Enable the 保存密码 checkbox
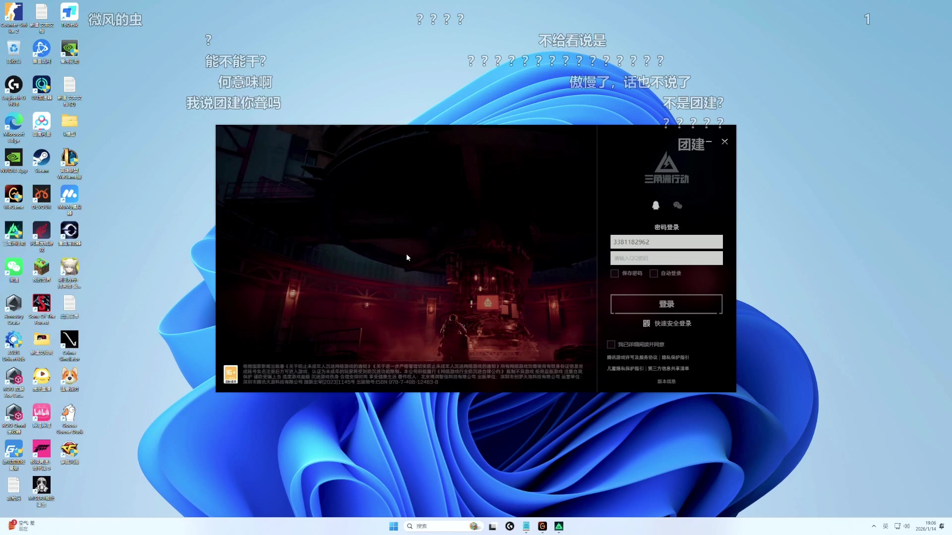The width and height of the screenshot is (952, 535). pos(615,273)
